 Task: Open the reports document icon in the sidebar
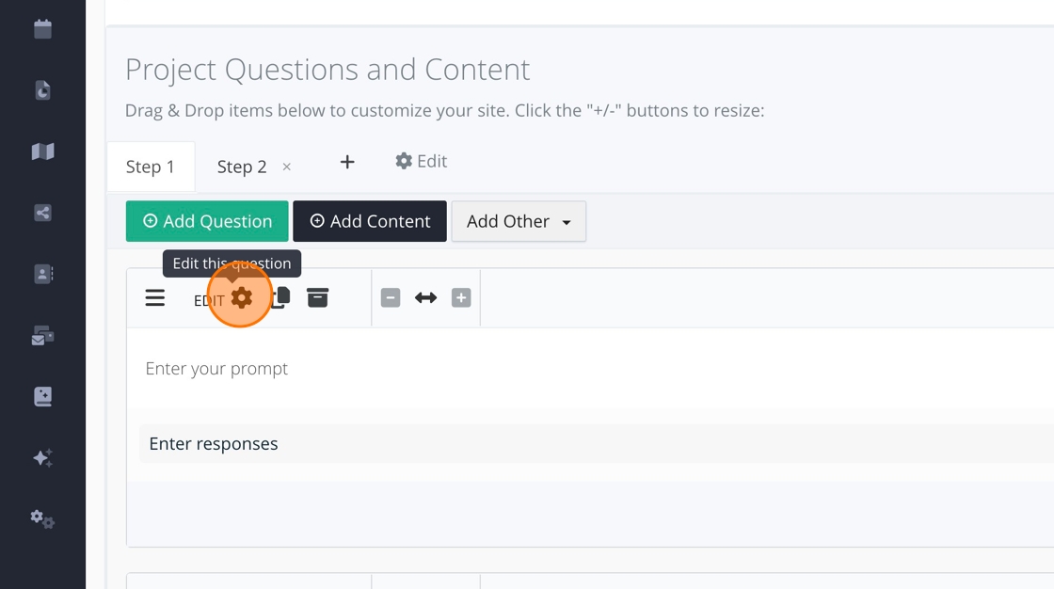pyautogui.click(x=42, y=90)
